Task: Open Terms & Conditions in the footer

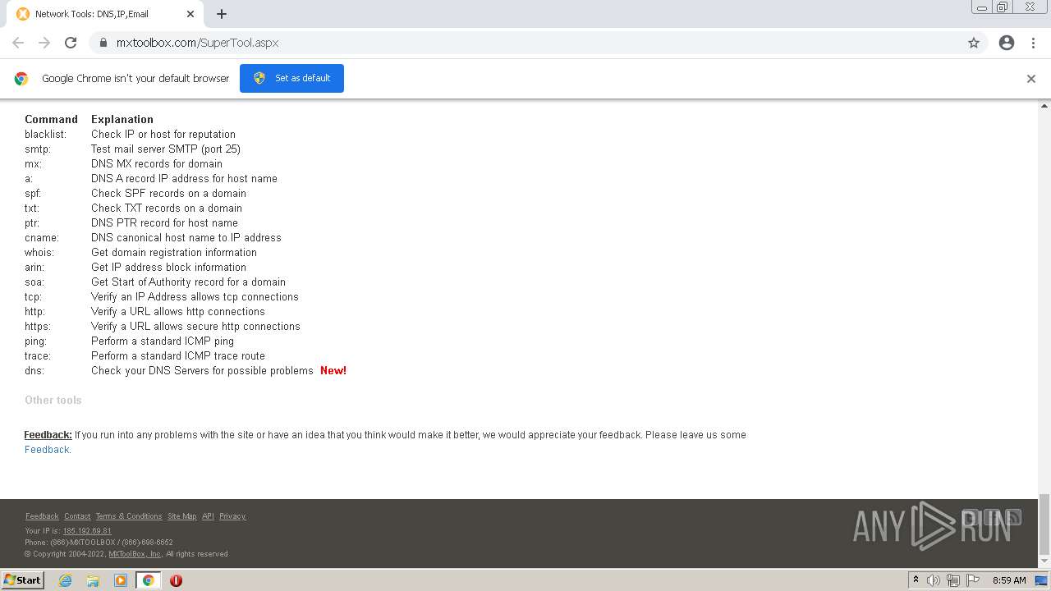Action: (x=129, y=516)
